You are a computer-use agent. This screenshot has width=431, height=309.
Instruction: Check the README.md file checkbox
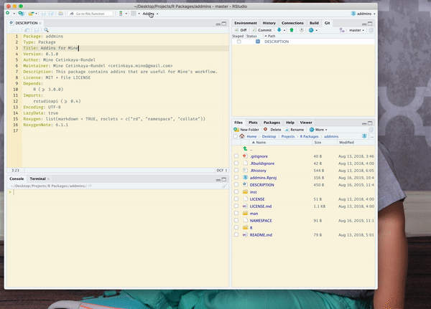(236, 234)
